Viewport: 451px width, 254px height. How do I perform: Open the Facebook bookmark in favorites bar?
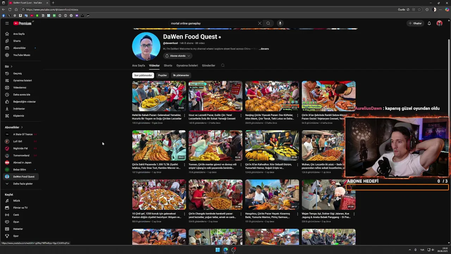pos(4,16)
